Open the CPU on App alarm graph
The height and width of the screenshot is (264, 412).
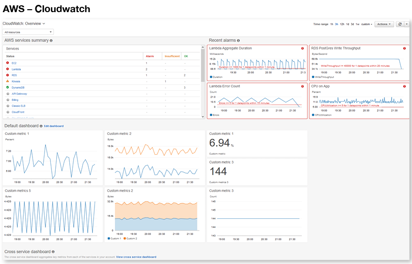tap(359, 101)
